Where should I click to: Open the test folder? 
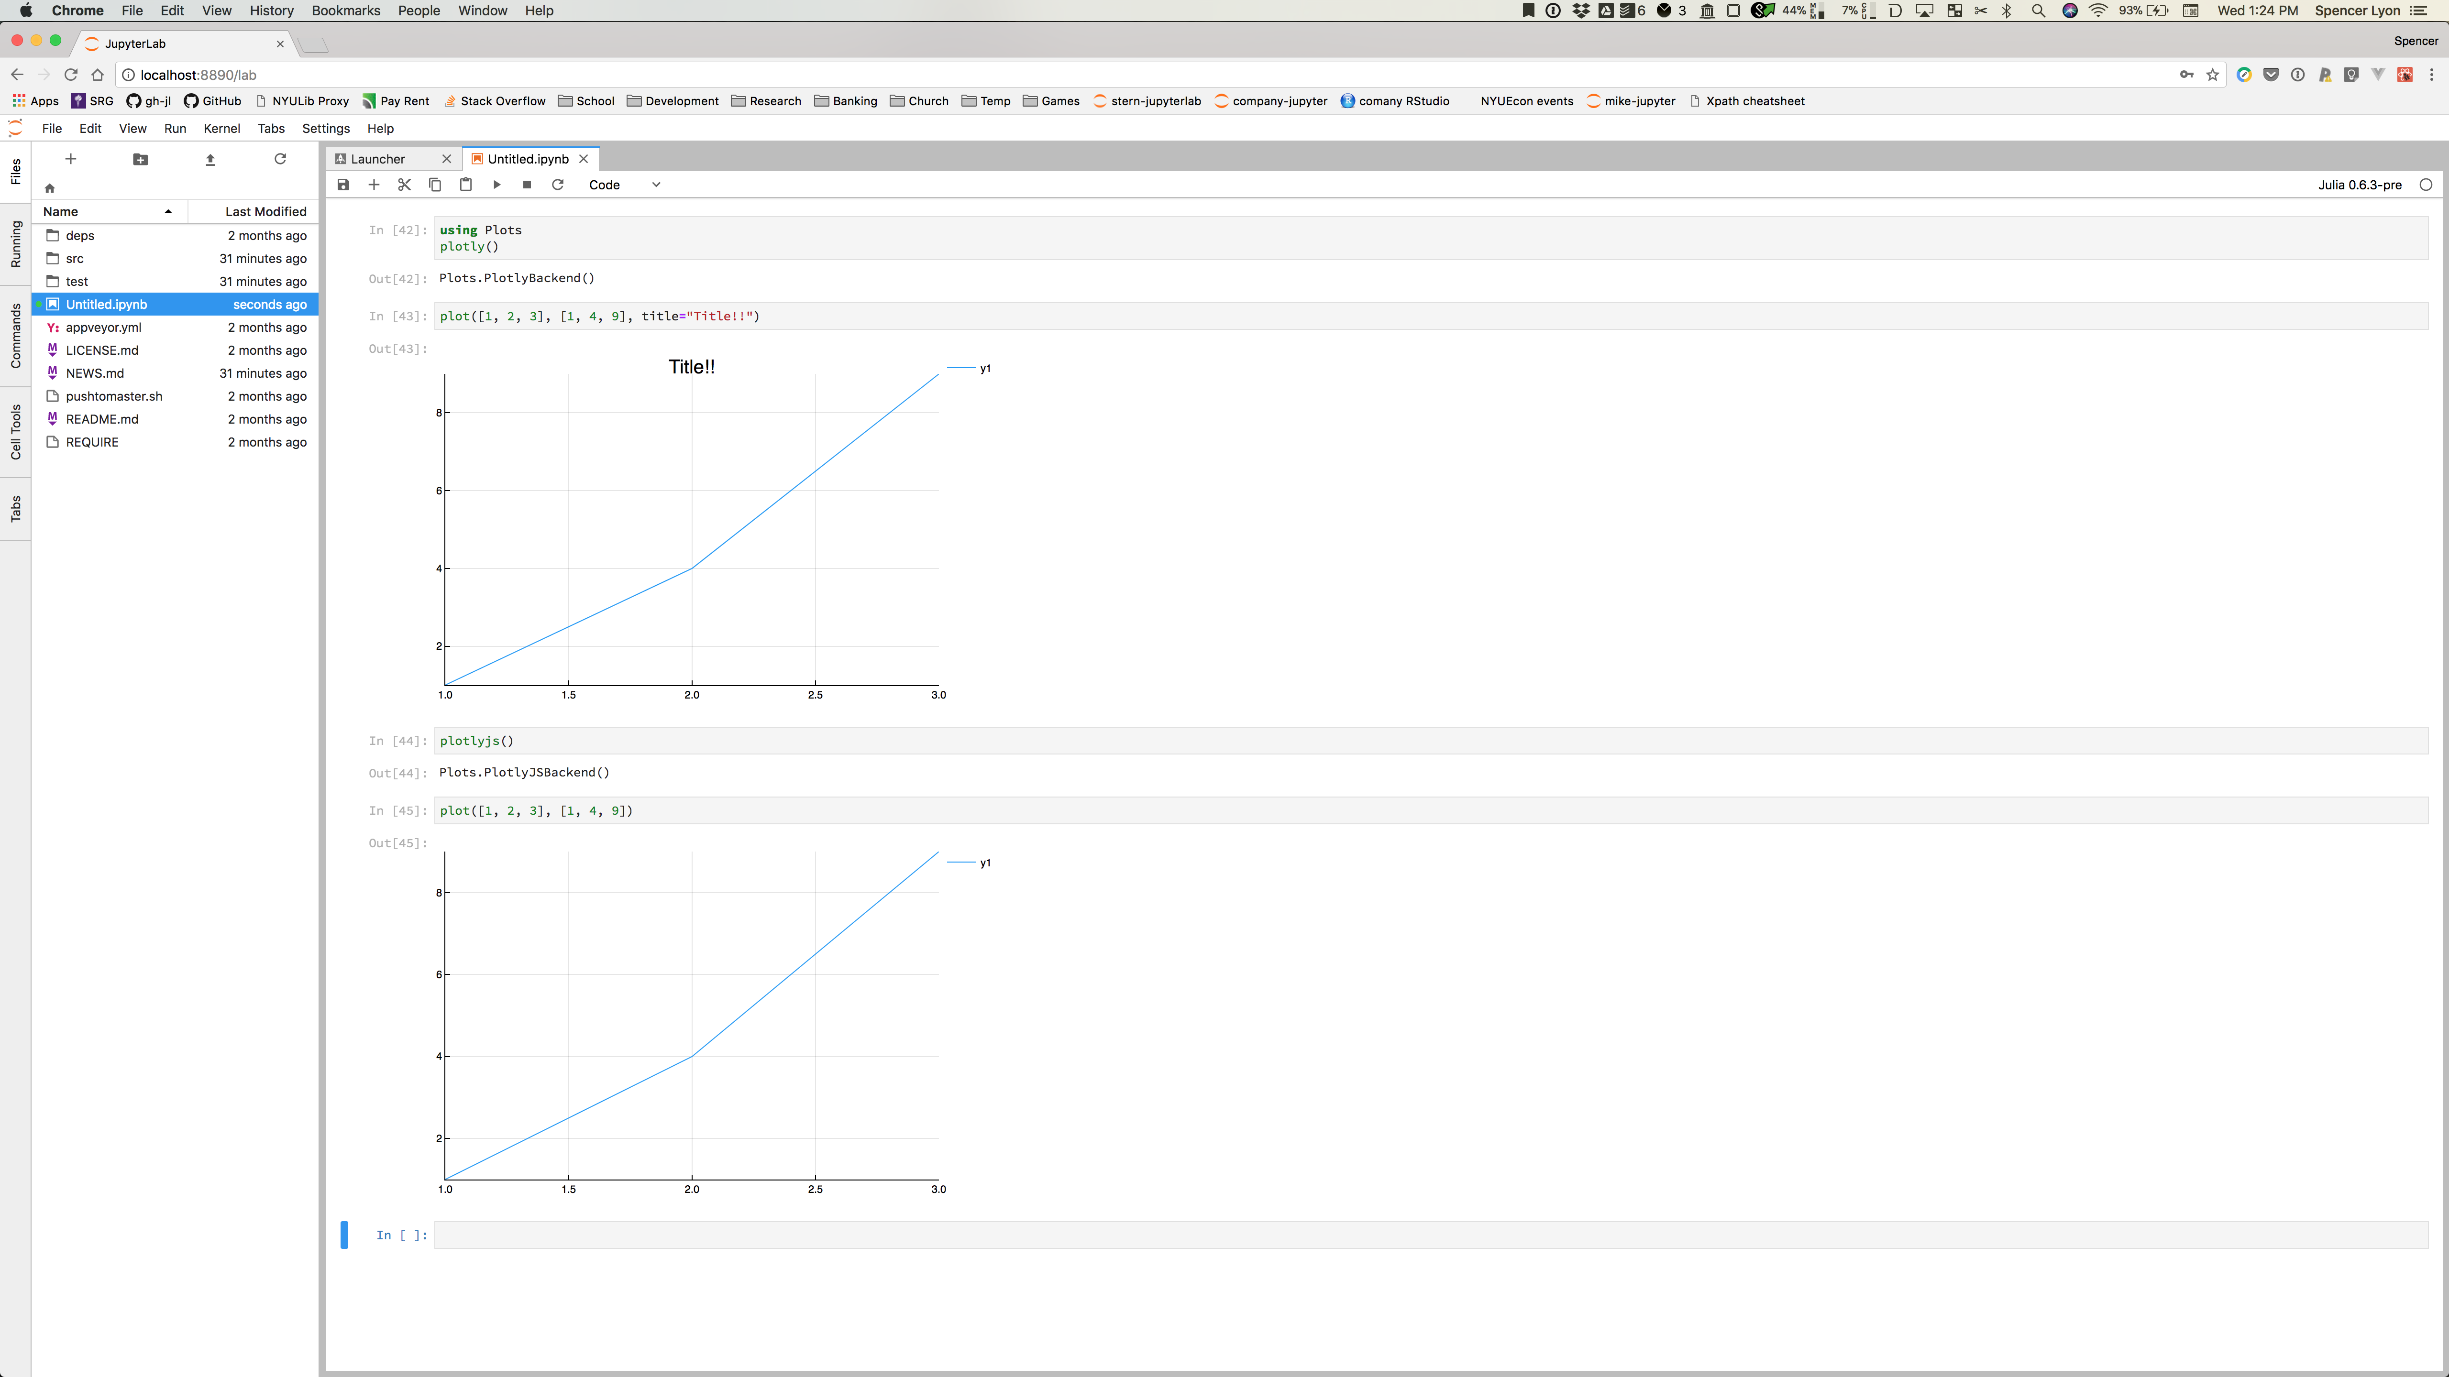[x=176, y=281]
